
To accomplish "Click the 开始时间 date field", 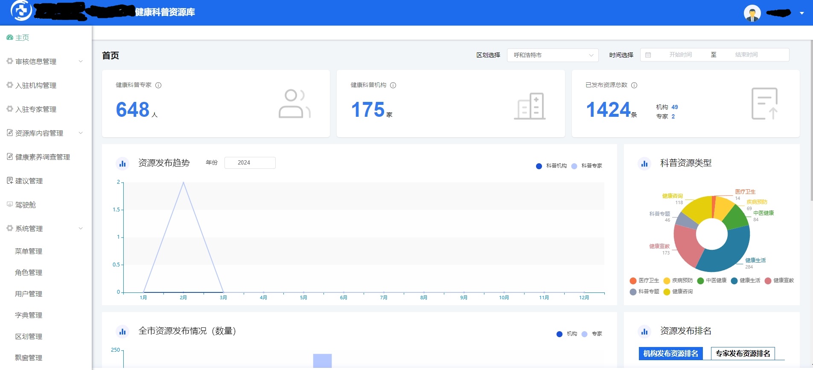I will [680, 55].
